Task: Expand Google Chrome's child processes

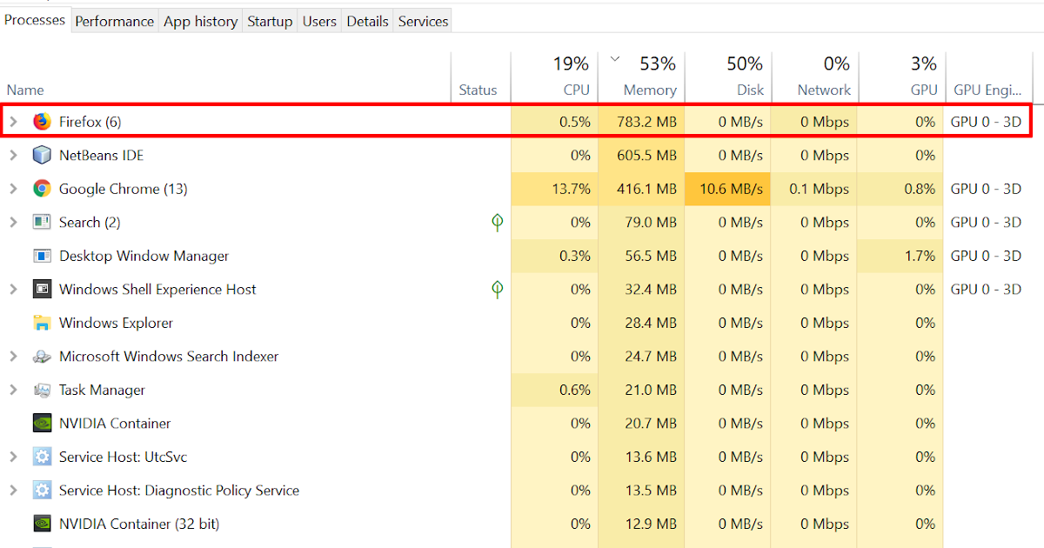Action: pyautogui.click(x=12, y=189)
